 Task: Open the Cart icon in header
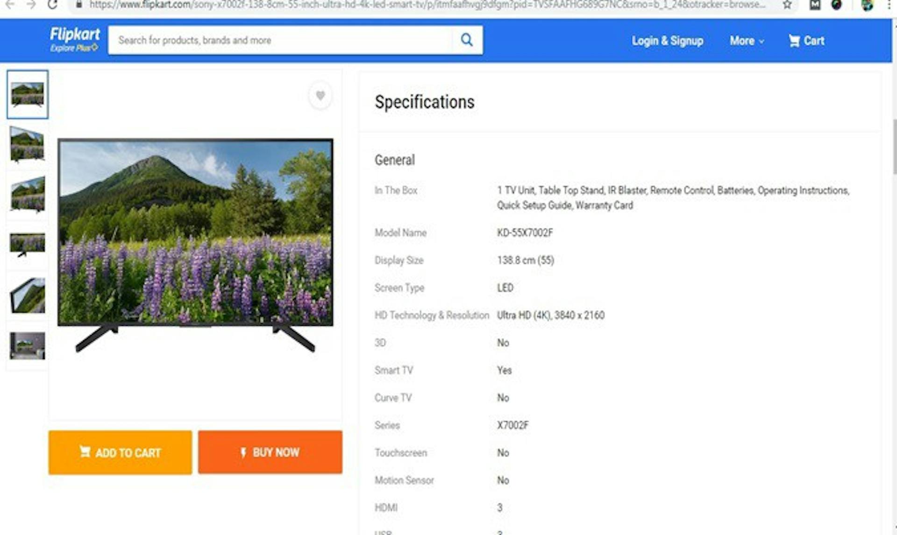806,41
